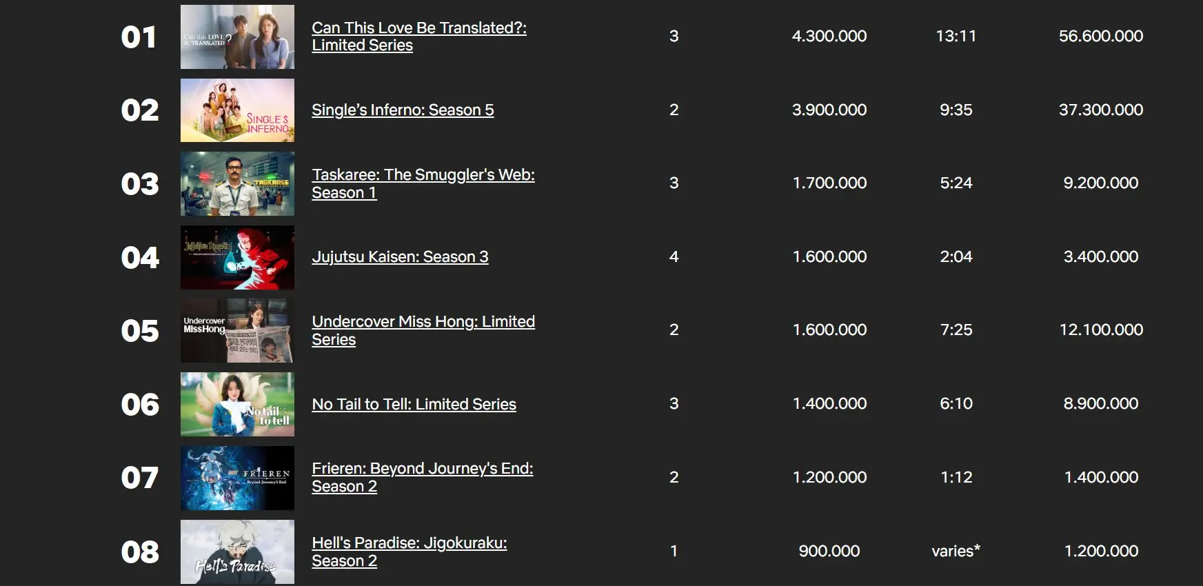Click the No Tail to Tell thumbnail
The image size is (1203, 586).
[x=237, y=405]
